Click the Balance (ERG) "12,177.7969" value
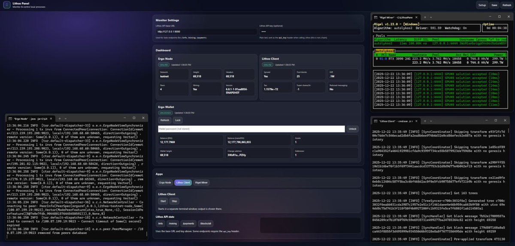Viewport: 515px width, 246px height. (x=167, y=142)
